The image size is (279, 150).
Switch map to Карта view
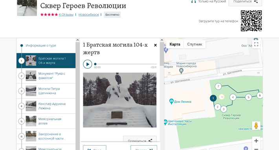click(175, 44)
